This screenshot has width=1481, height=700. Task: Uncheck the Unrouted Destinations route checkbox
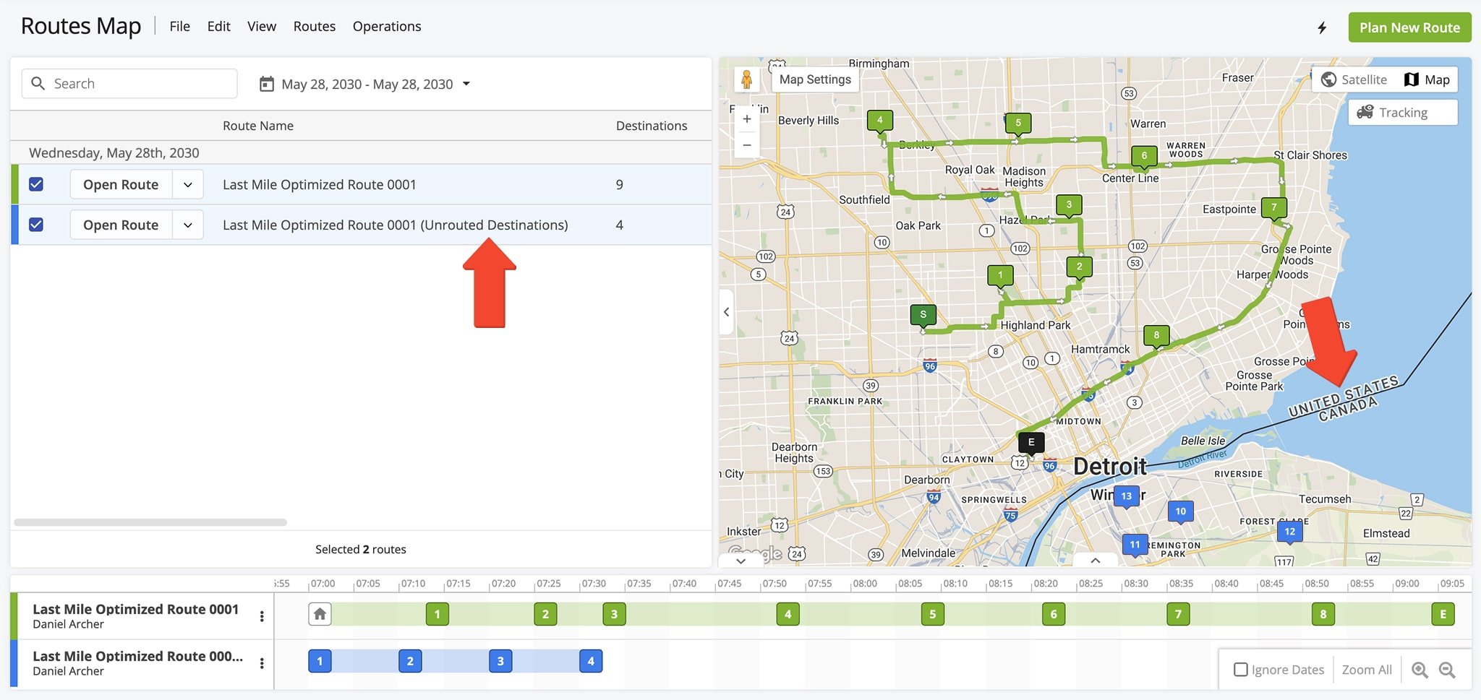(x=36, y=225)
